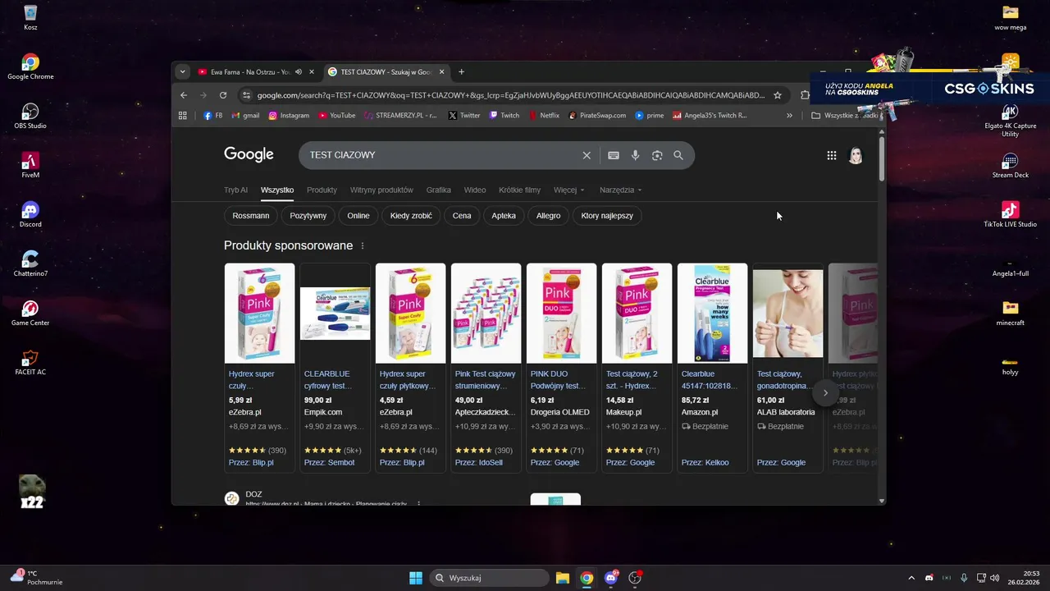Show more bookmarks with the chevron
The image size is (1050, 591).
[789, 116]
